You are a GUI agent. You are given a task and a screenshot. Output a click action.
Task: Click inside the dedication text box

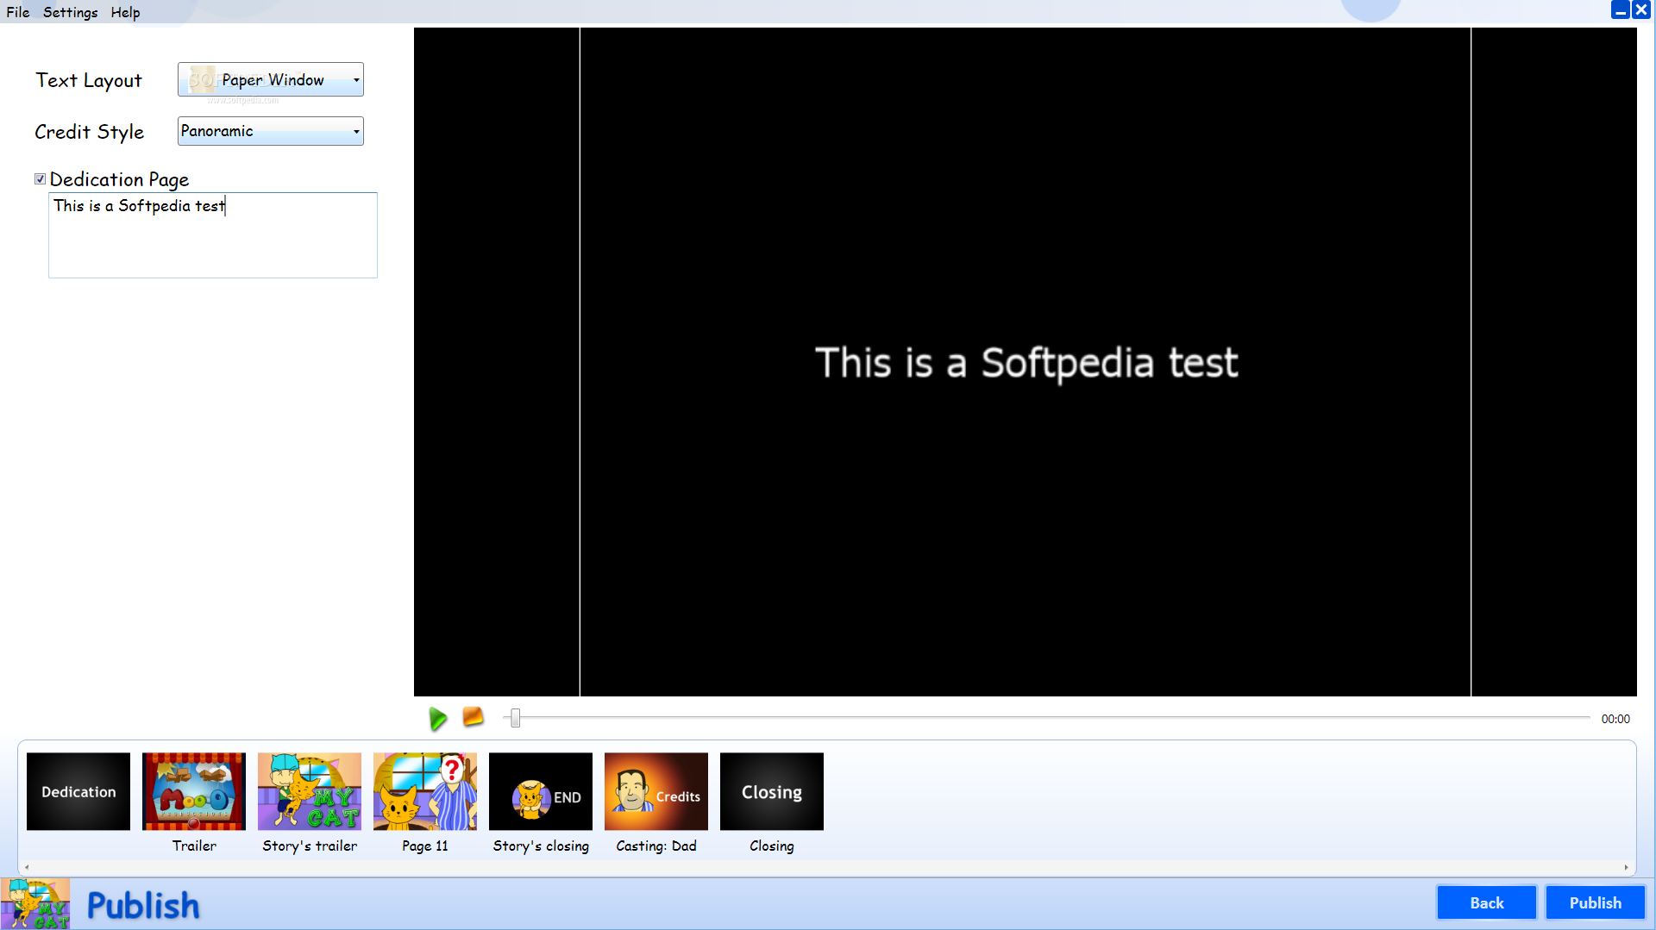pyautogui.click(x=213, y=235)
